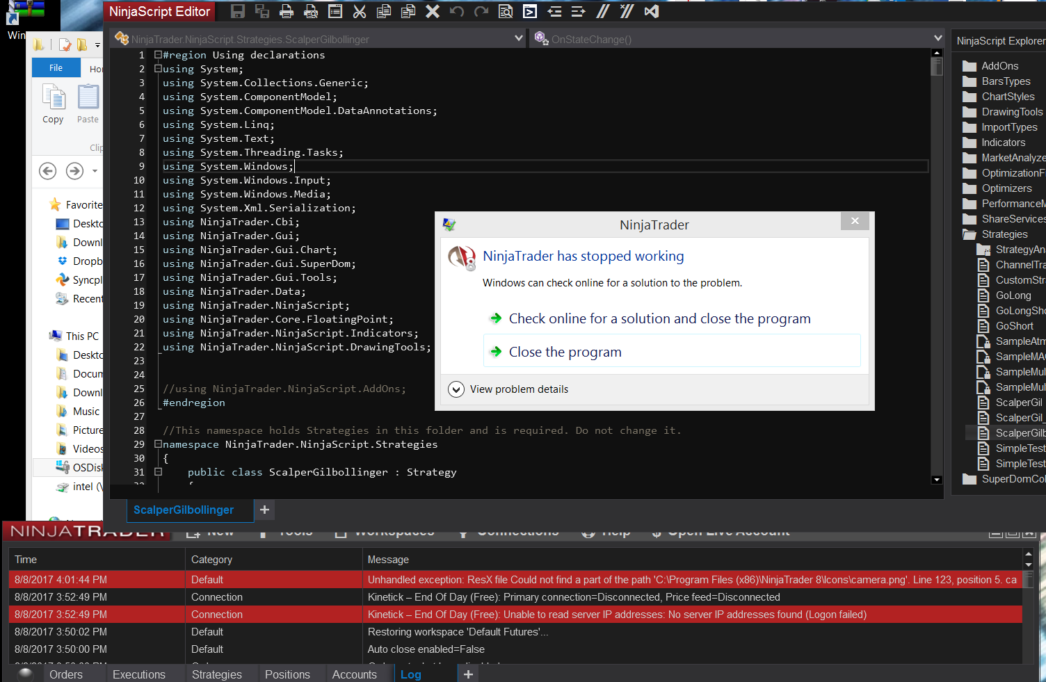Open the GoShort strategy file
Image resolution: width=1046 pixels, height=682 pixels.
tap(1006, 326)
